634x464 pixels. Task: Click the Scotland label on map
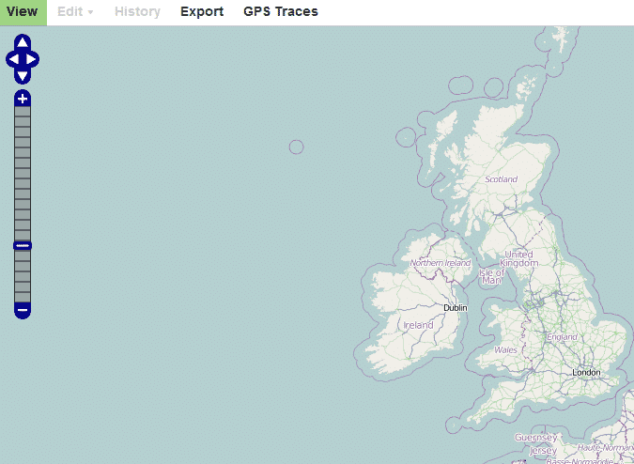tap(501, 178)
